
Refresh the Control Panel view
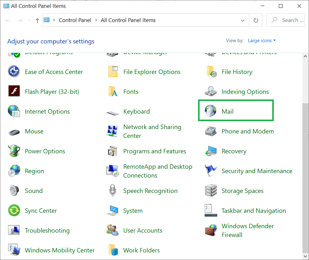click(256, 20)
